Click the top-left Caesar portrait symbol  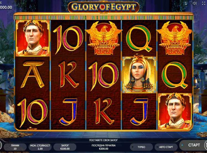tap(33, 38)
